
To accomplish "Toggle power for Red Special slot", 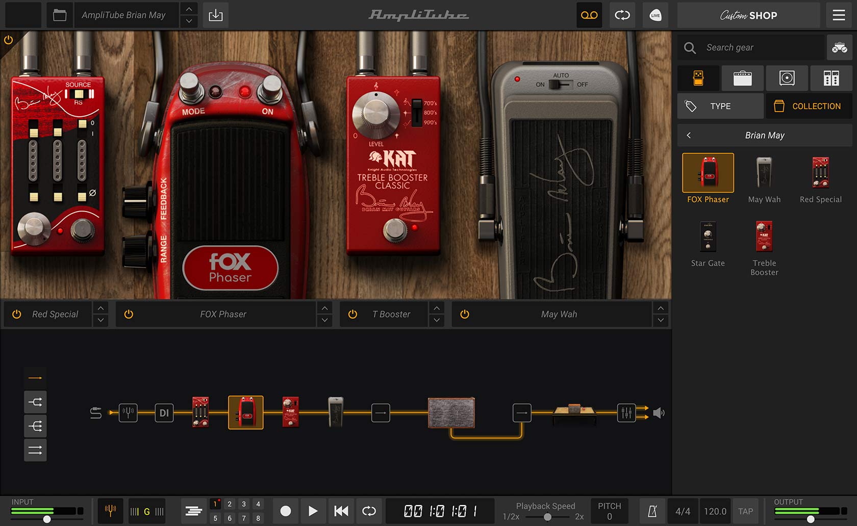I will (x=17, y=314).
